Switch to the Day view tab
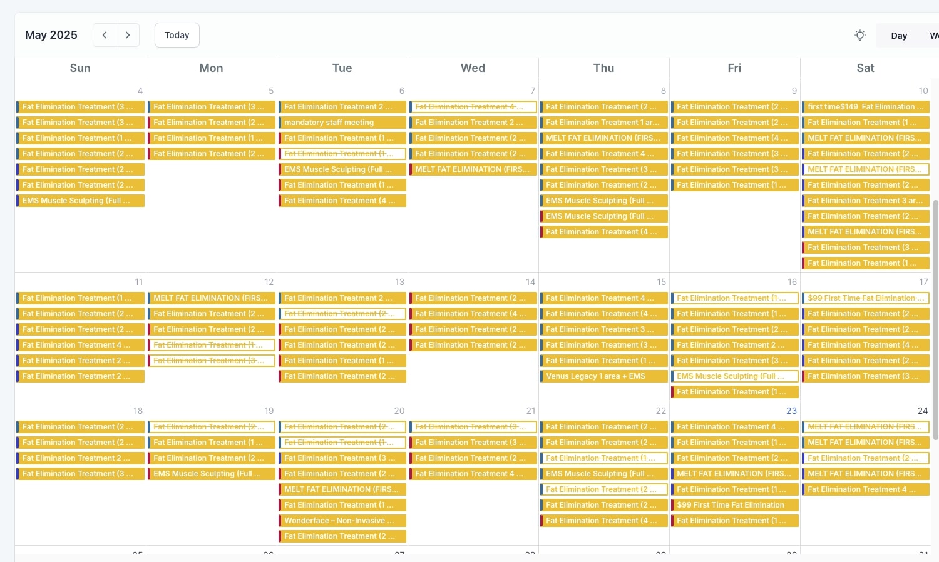The height and width of the screenshot is (562, 939). pyautogui.click(x=899, y=36)
